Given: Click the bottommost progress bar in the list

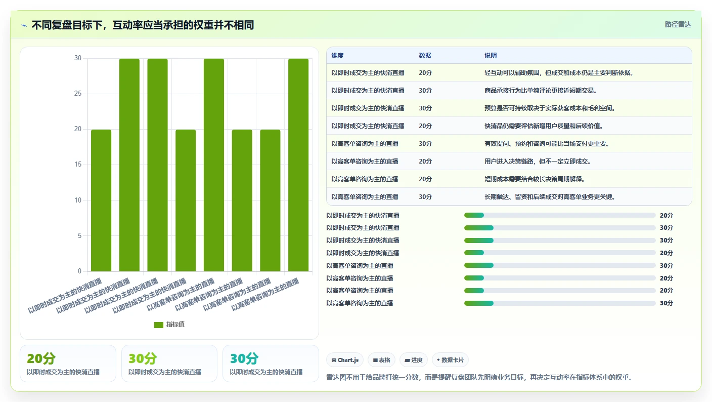Looking at the screenshot, I should [x=560, y=303].
